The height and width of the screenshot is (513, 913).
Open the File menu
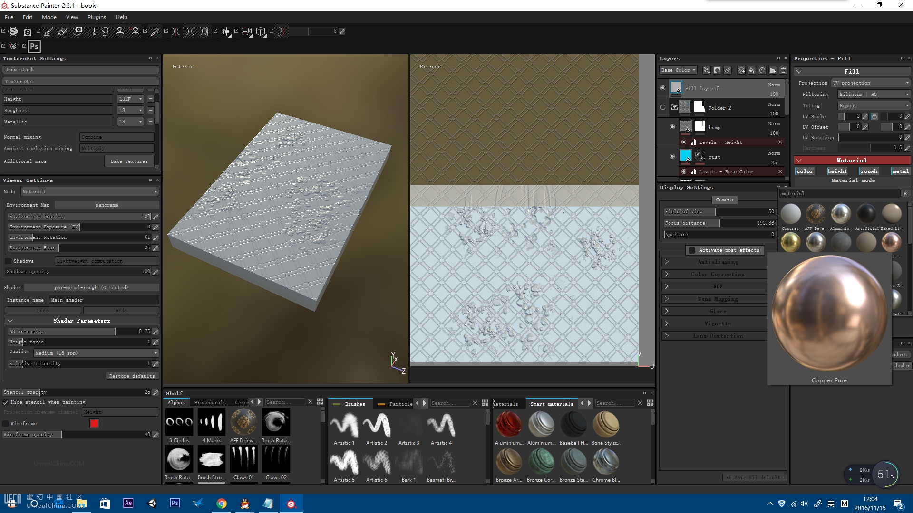tap(9, 17)
